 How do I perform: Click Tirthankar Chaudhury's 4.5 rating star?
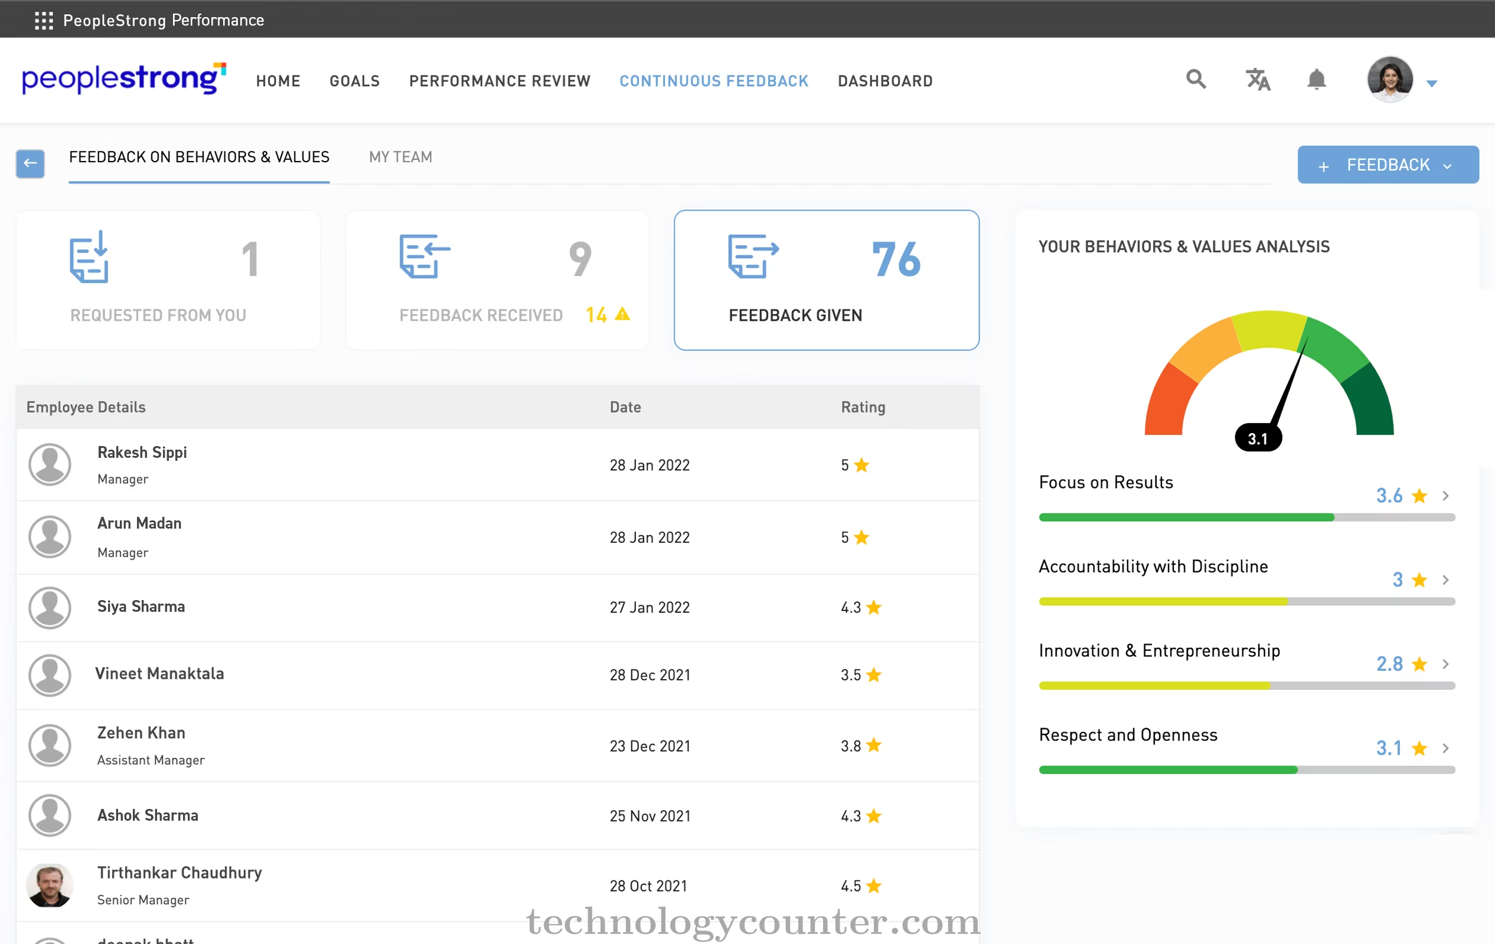point(873,885)
